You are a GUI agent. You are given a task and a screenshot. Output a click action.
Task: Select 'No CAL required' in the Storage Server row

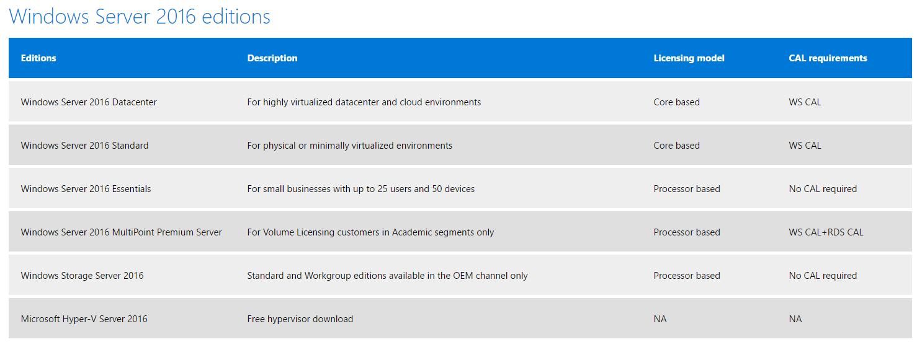pyautogui.click(x=823, y=276)
